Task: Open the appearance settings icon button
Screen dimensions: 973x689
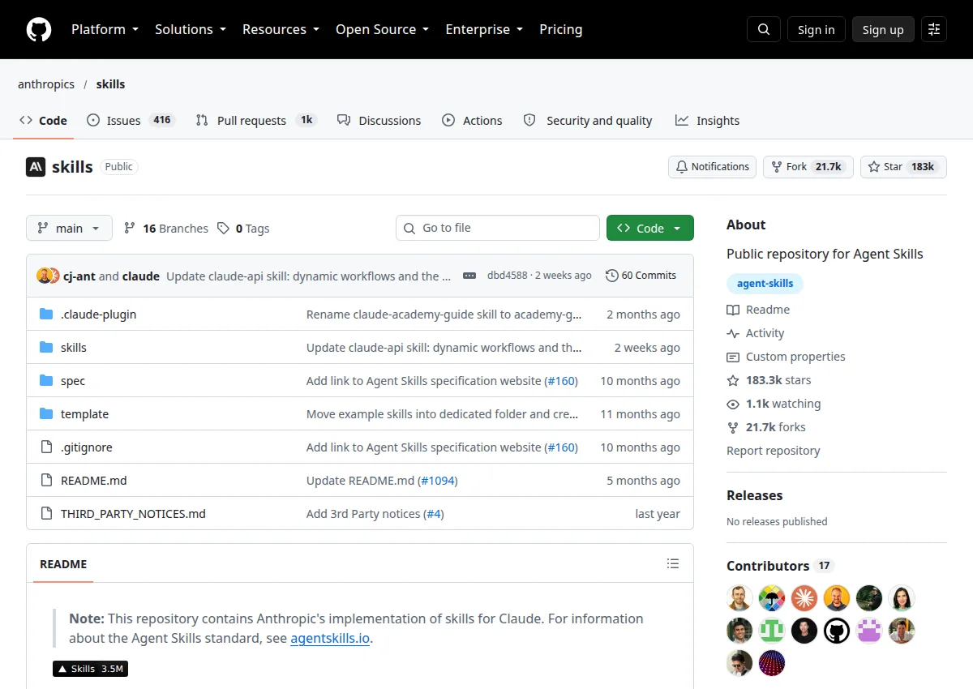Action: point(934,29)
